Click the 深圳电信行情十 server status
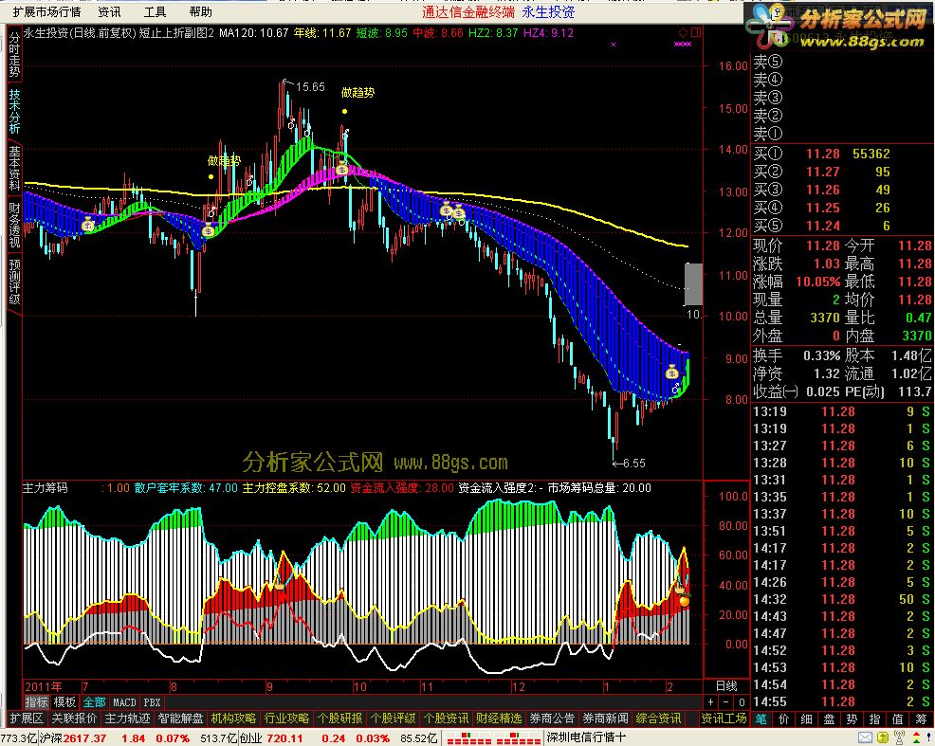935x746 pixels. point(586,738)
